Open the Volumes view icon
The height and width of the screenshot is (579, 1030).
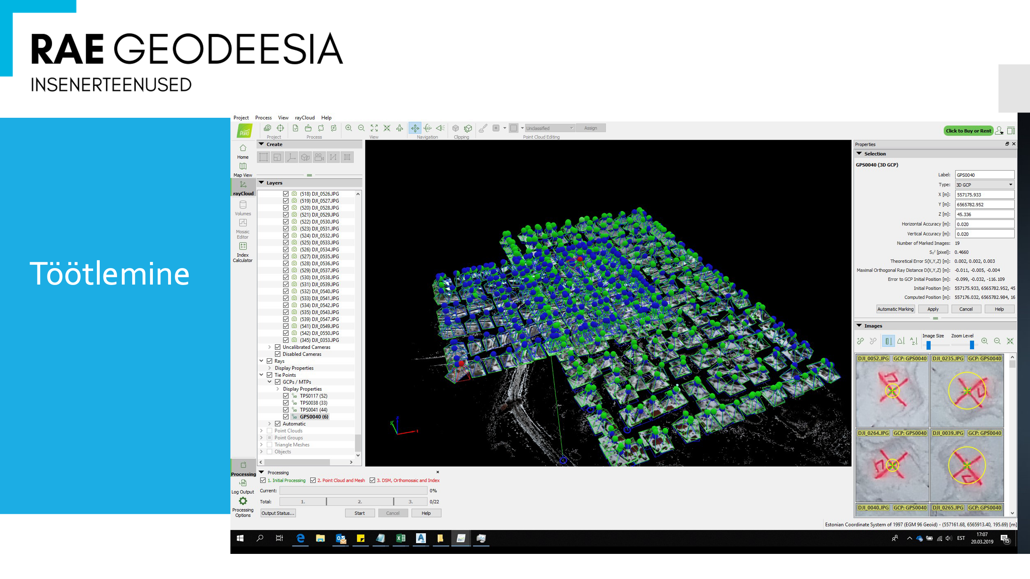tap(243, 205)
